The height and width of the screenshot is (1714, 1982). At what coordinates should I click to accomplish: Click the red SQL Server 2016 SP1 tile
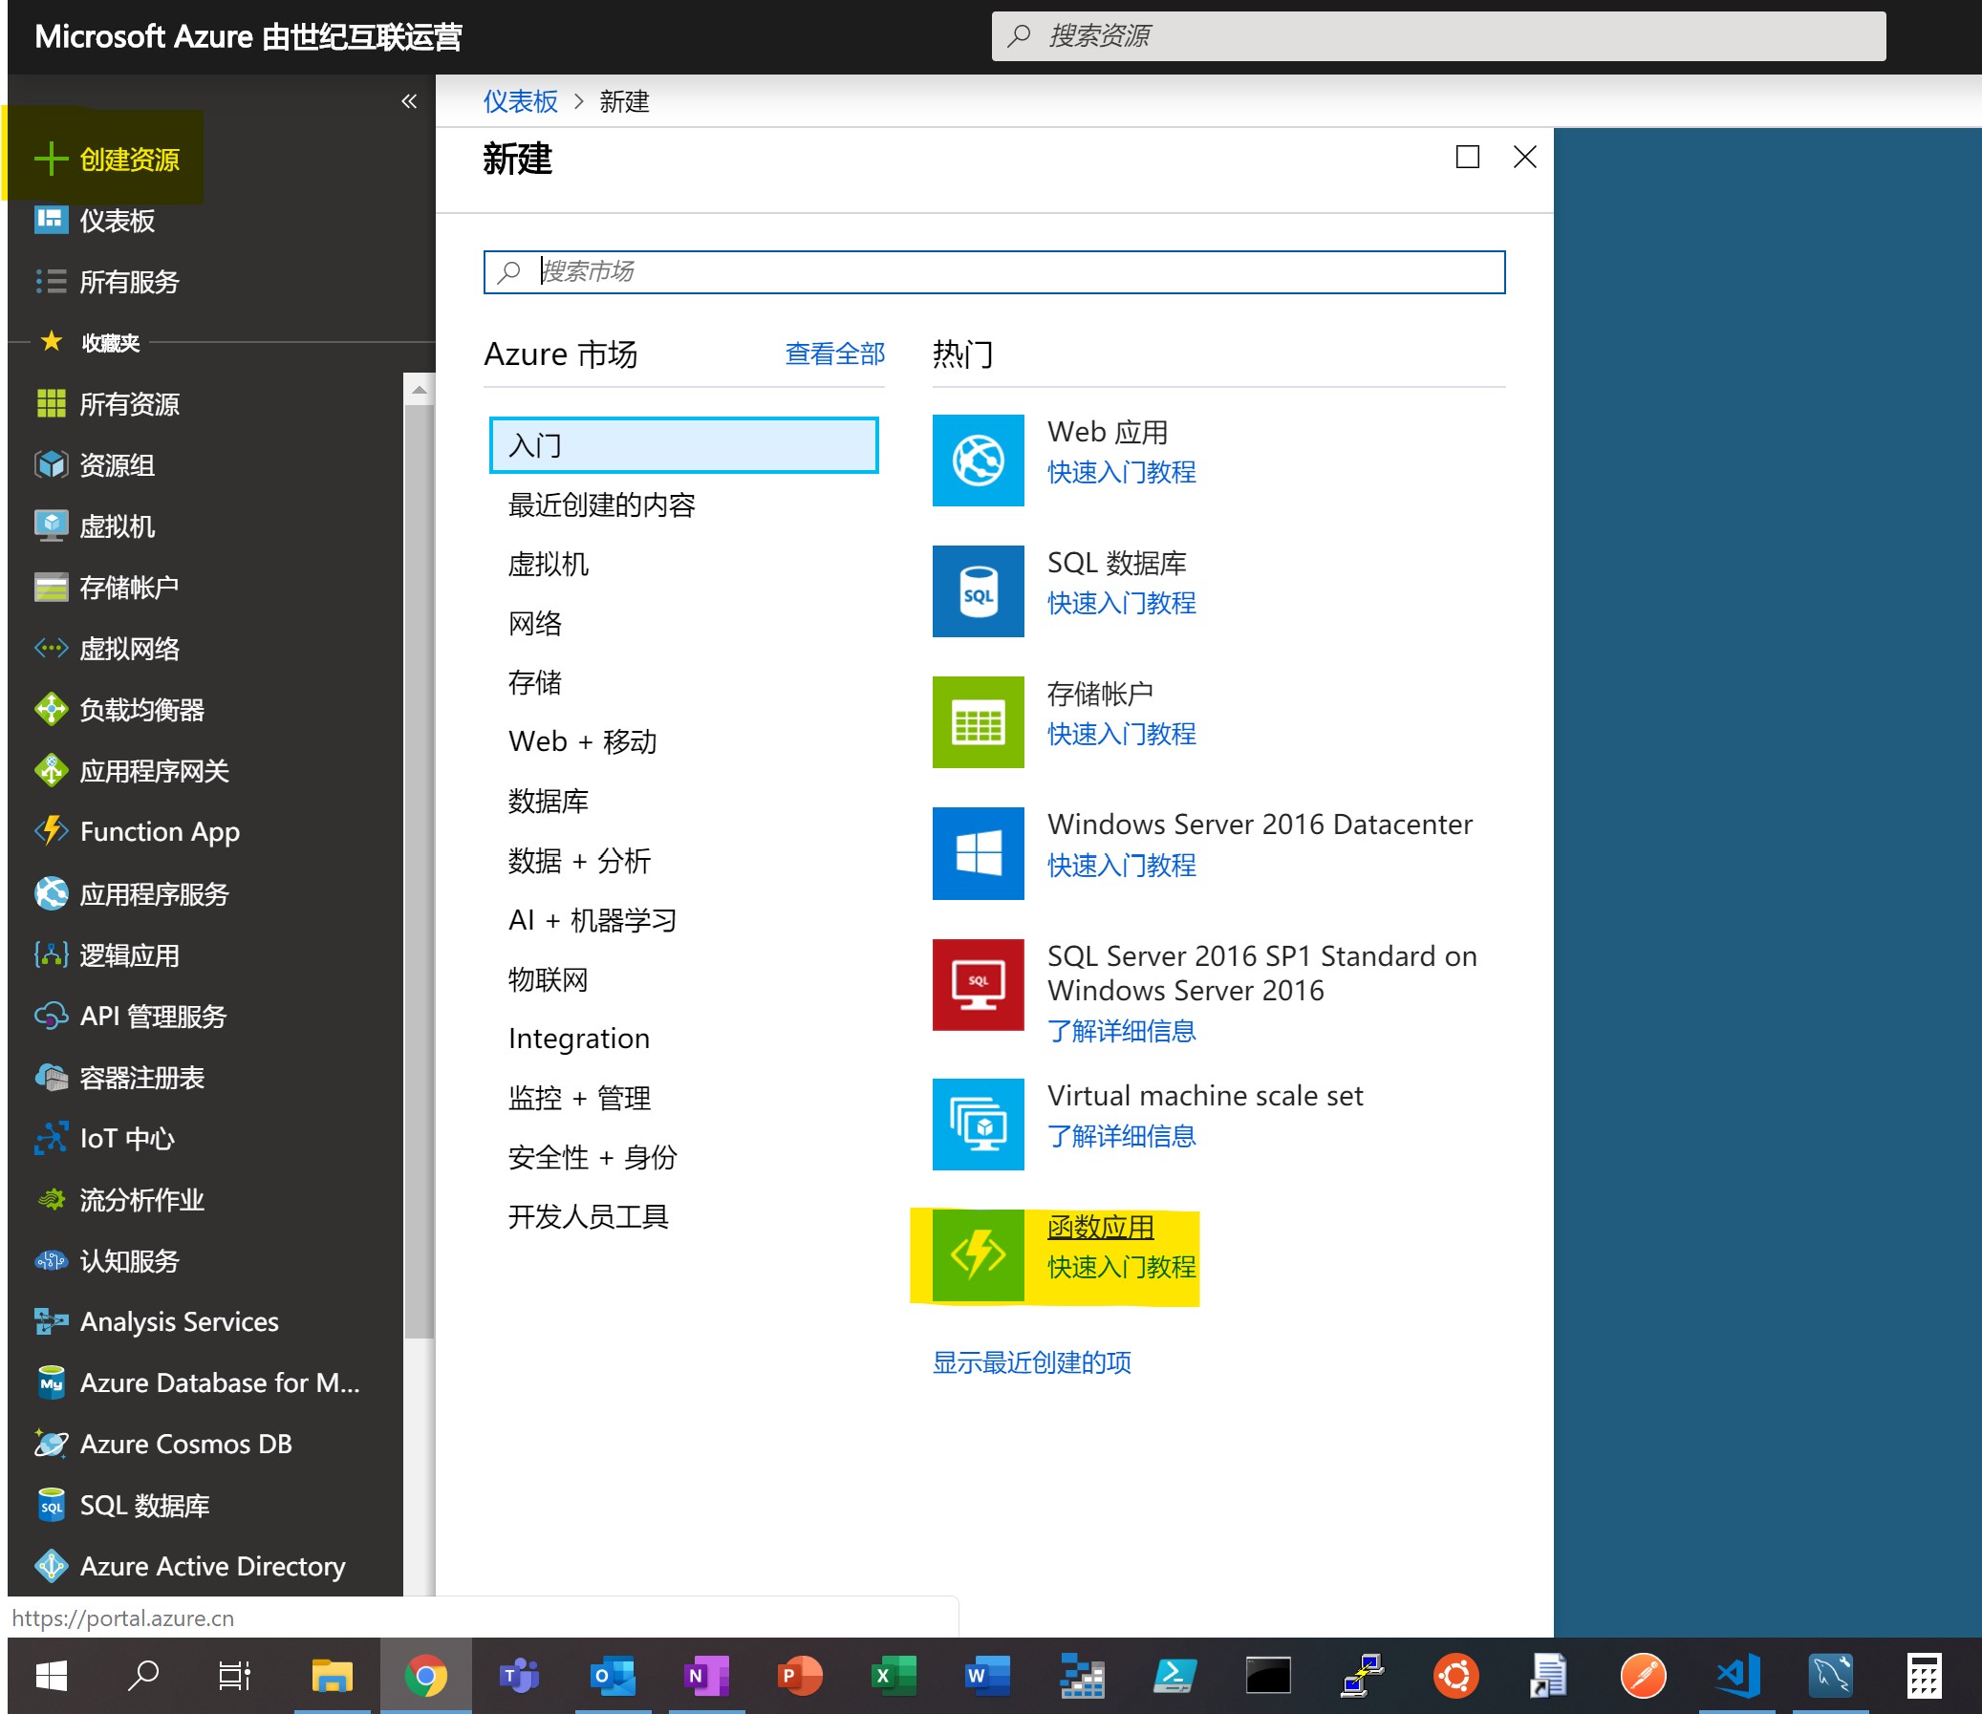coord(978,984)
